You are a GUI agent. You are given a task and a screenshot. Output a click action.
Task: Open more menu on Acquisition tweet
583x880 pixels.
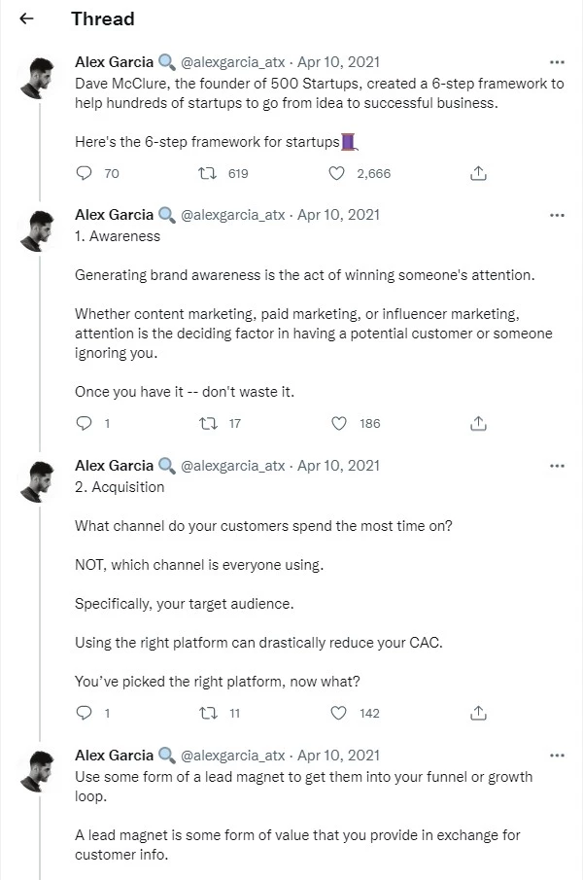point(557,466)
